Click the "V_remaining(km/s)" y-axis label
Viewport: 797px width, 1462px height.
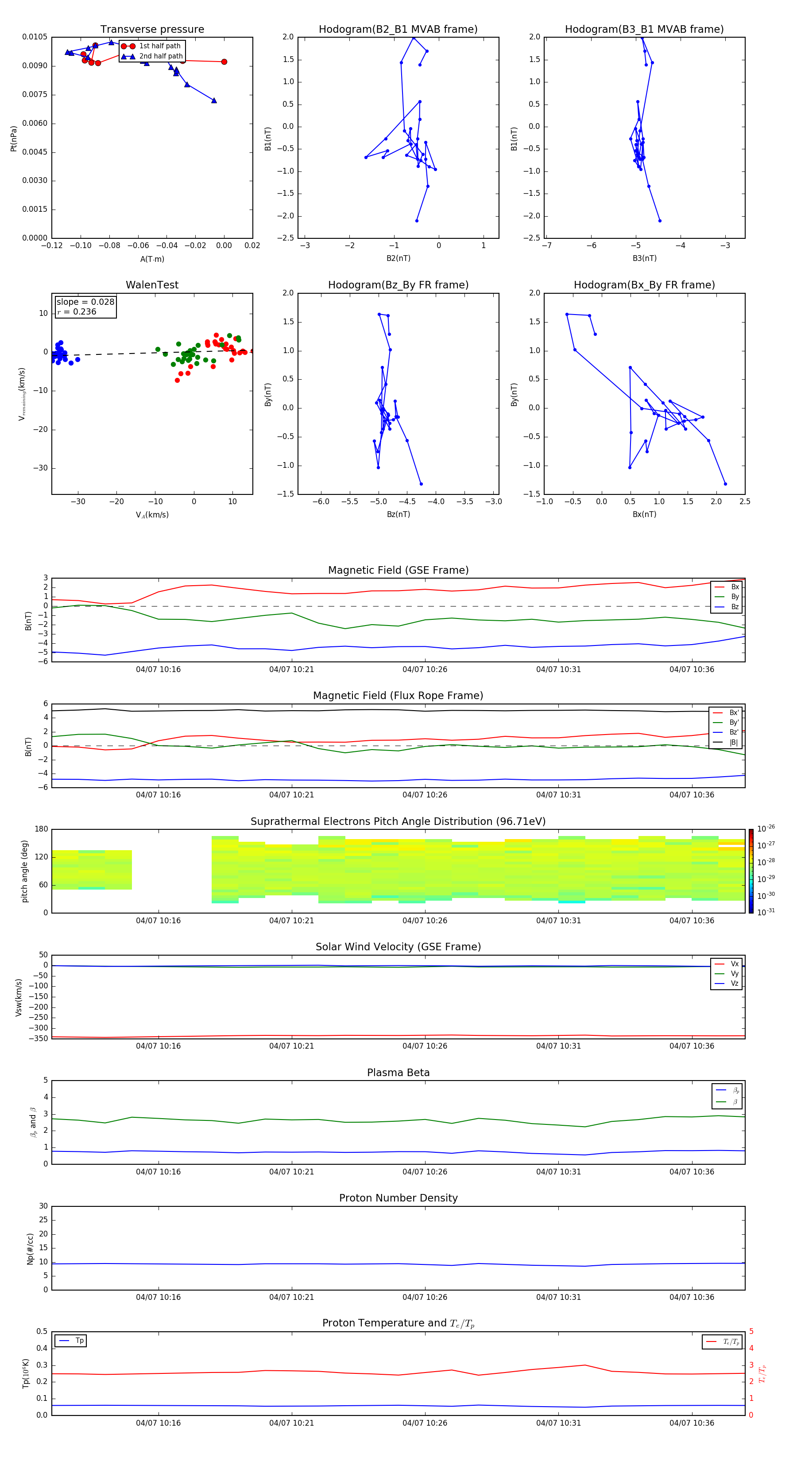22,394
